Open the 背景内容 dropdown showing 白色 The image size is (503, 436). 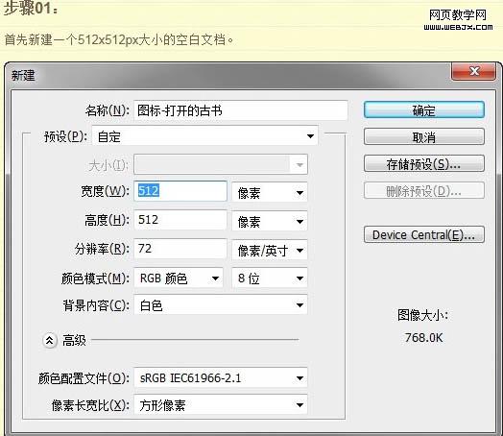pyautogui.click(x=221, y=304)
